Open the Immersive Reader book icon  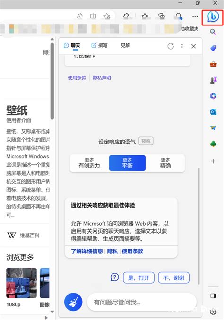pyautogui.click(x=93, y=16)
